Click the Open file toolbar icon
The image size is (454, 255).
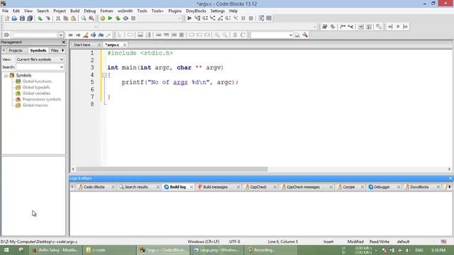click(x=14, y=18)
